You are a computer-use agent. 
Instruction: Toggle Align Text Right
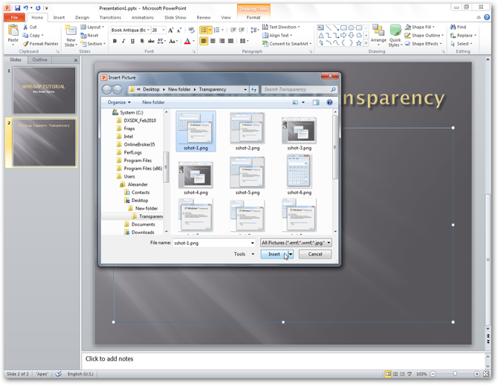tap(221, 41)
